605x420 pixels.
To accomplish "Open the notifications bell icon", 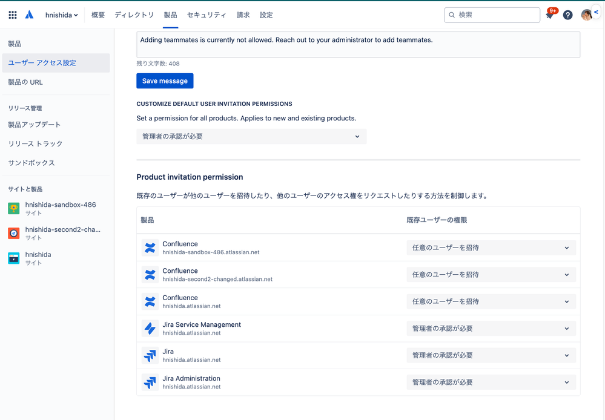I will pyautogui.click(x=549, y=15).
